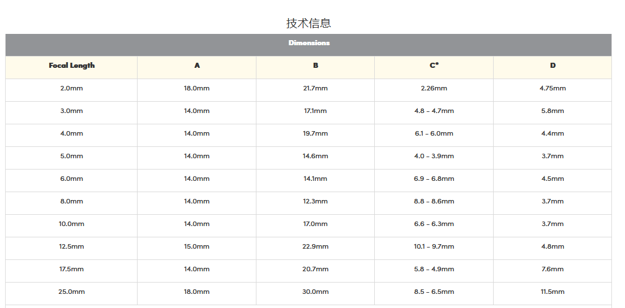Select the 2.26mm cell in column C

[434, 88]
